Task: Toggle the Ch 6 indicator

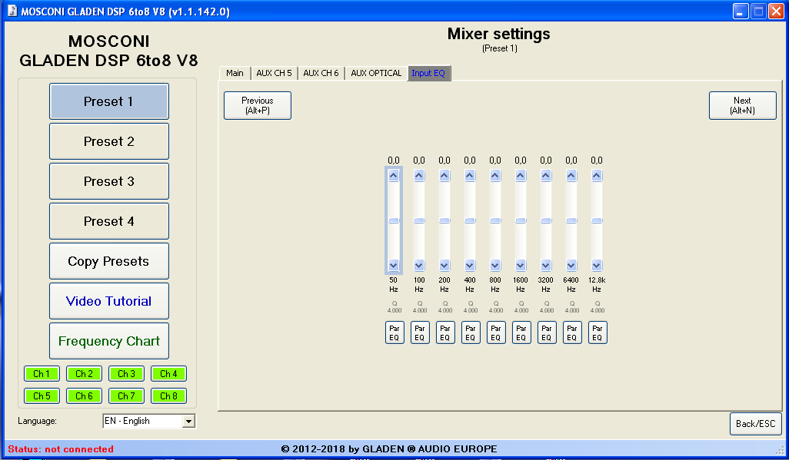Action: [84, 395]
